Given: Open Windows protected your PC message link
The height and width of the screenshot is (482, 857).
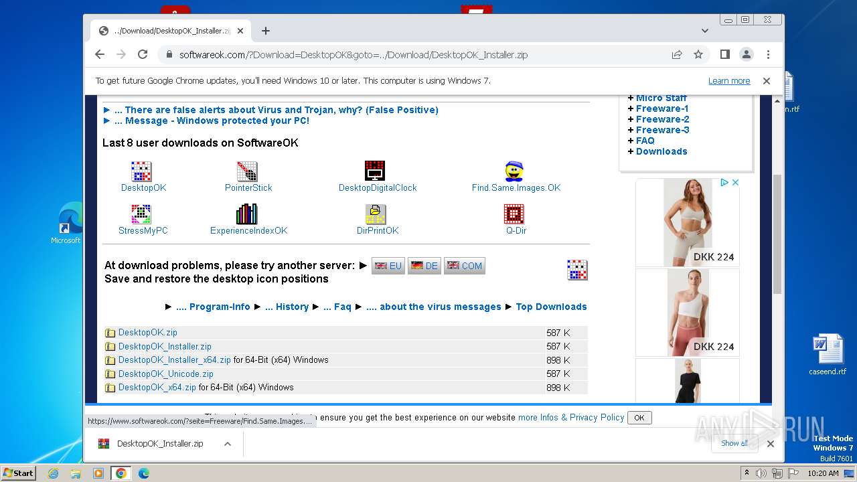Looking at the screenshot, I should pyautogui.click(x=212, y=120).
